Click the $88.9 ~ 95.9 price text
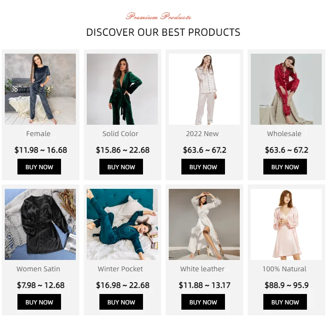Image resolution: width=327 pixels, height=328 pixels. [x=286, y=285]
